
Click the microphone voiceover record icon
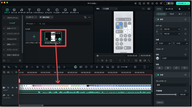click(97, 67)
